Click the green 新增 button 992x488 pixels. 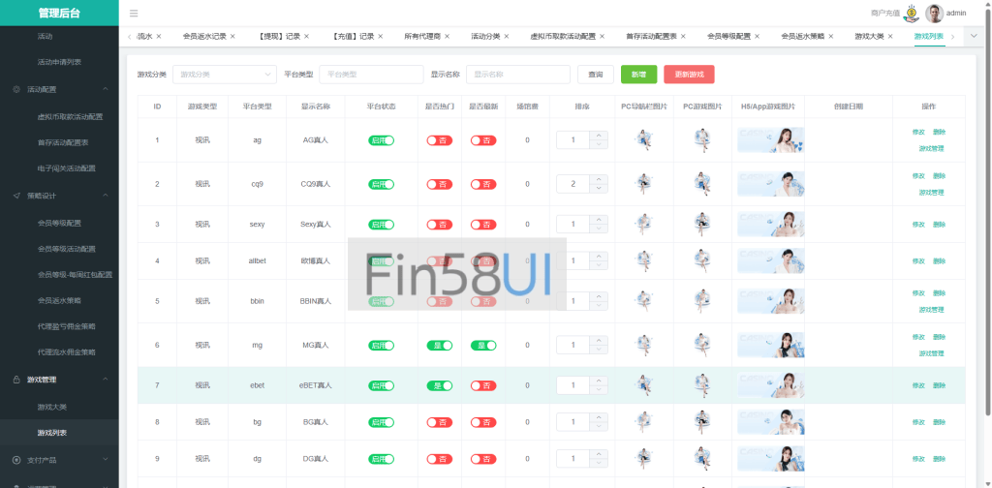point(638,74)
